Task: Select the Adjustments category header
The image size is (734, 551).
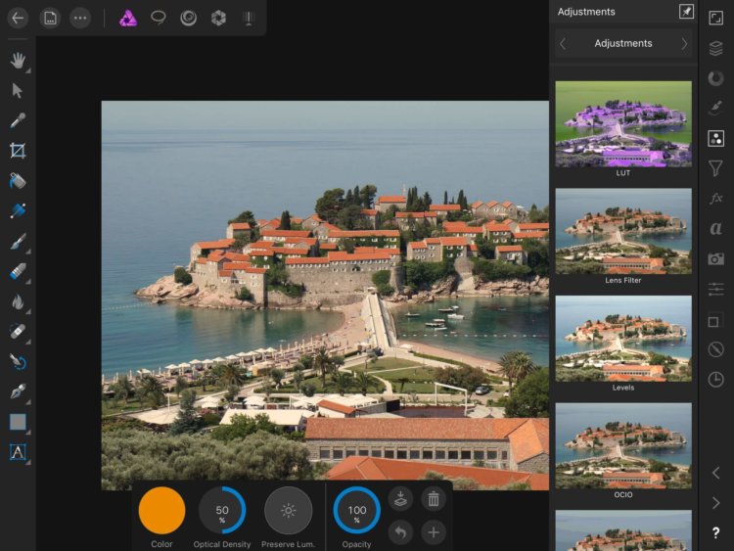Action: coord(623,43)
